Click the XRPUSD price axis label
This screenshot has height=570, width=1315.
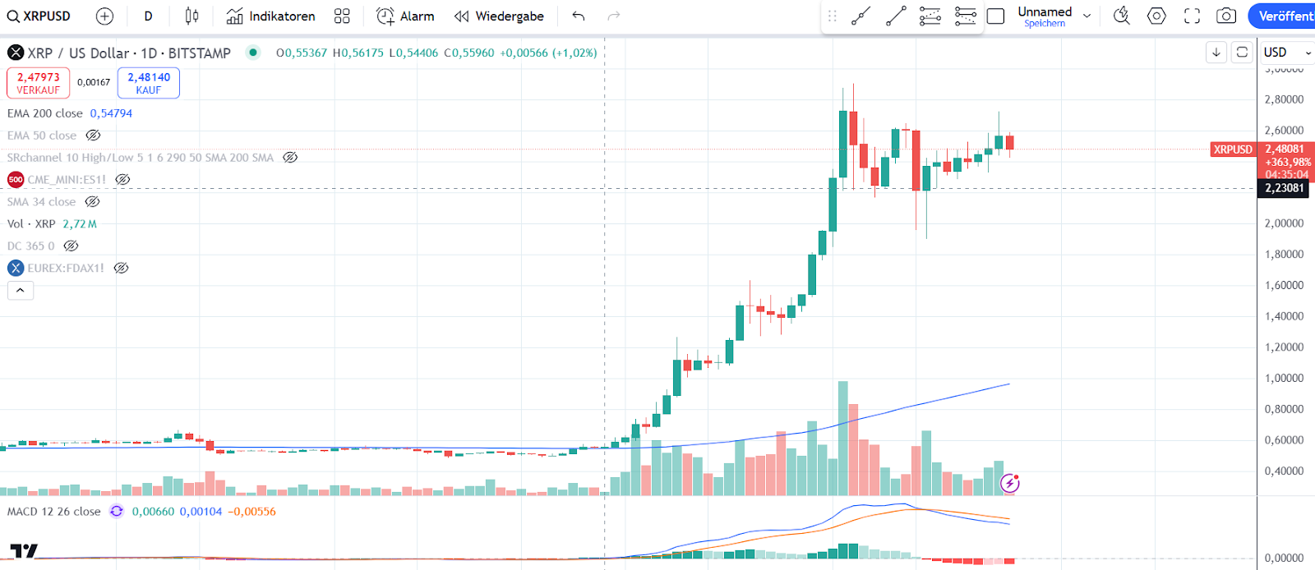click(1233, 149)
